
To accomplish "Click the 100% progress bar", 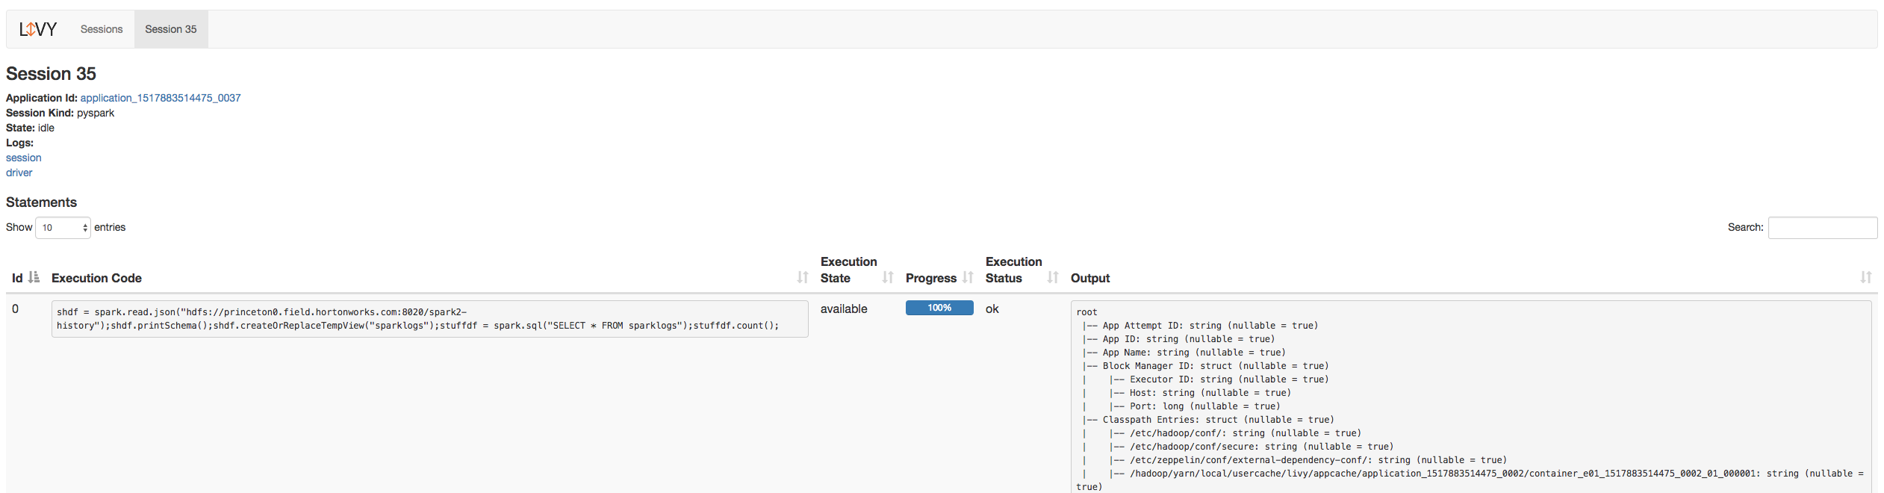I will pyautogui.click(x=939, y=308).
